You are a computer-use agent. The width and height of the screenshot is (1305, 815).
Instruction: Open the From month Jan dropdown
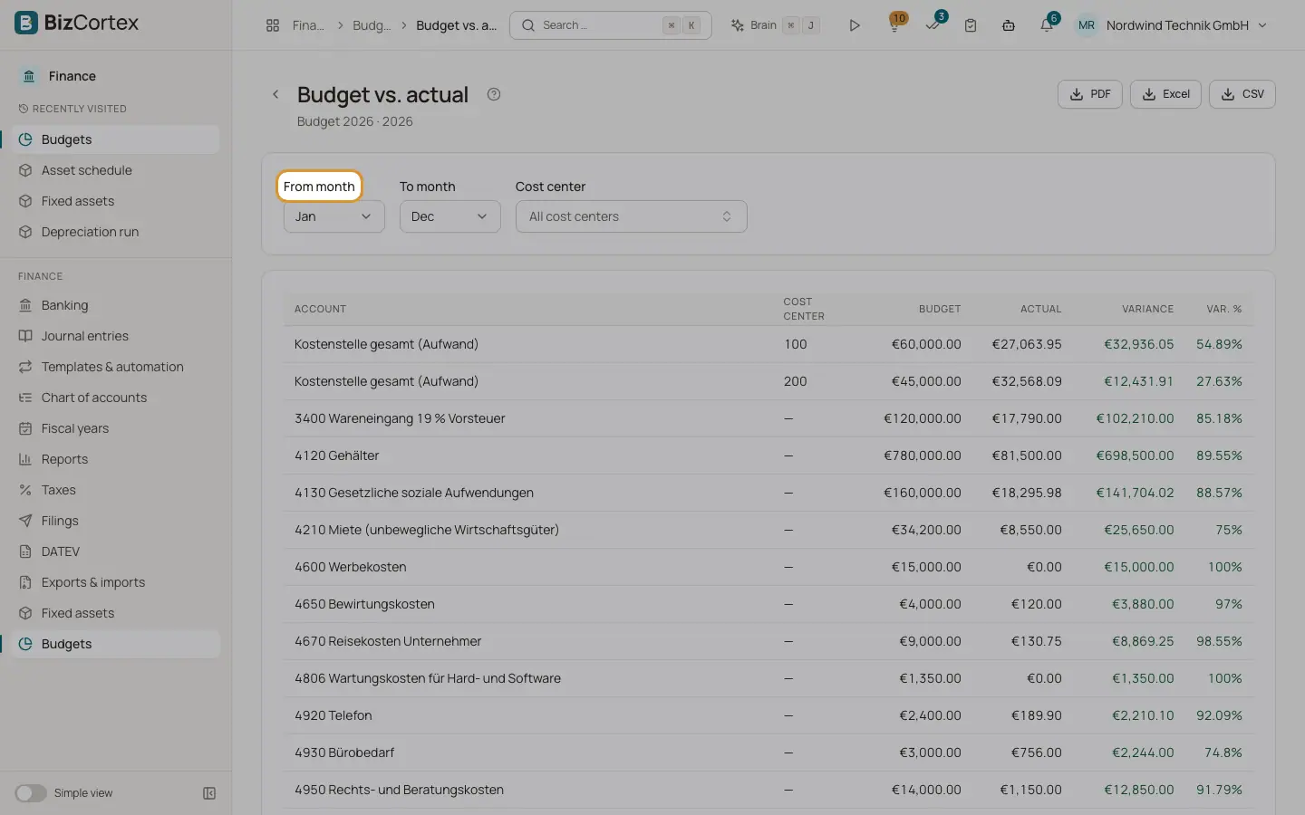pyautogui.click(x=333, y=216)
